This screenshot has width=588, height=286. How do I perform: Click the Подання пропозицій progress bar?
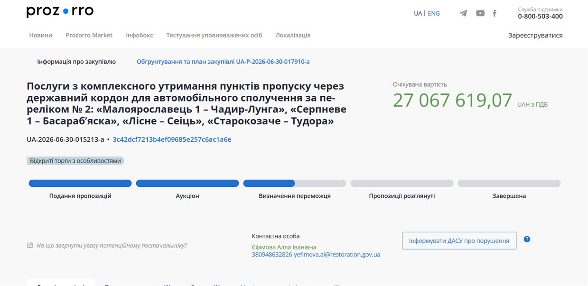(x=80, y=184)
